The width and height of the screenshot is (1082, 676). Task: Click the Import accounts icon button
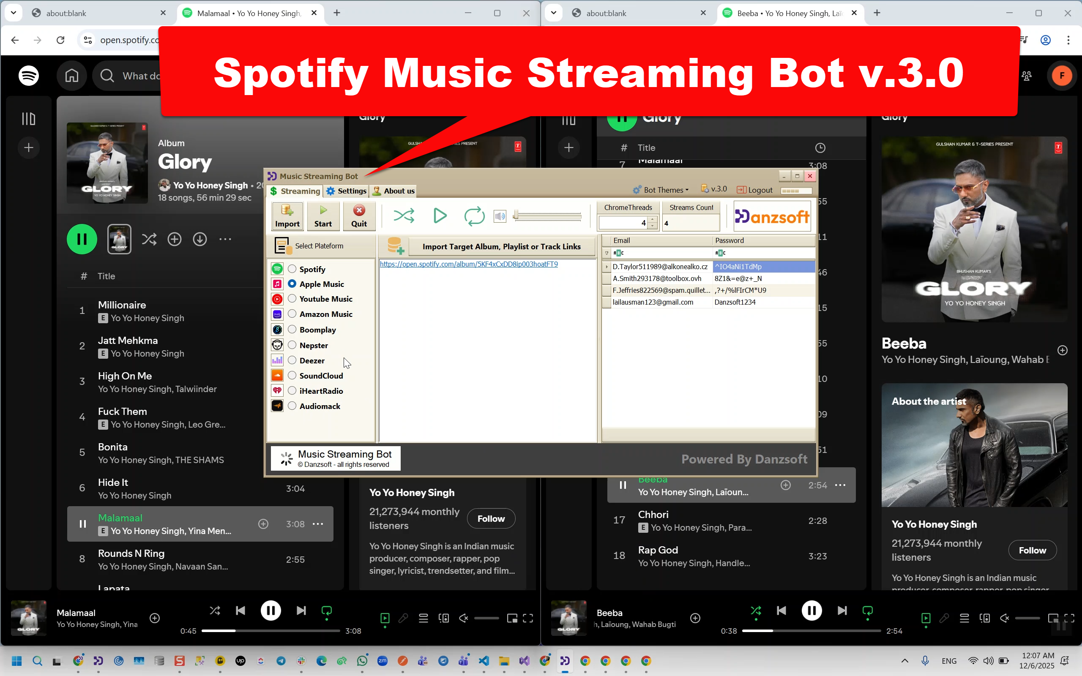coord(287,216)
